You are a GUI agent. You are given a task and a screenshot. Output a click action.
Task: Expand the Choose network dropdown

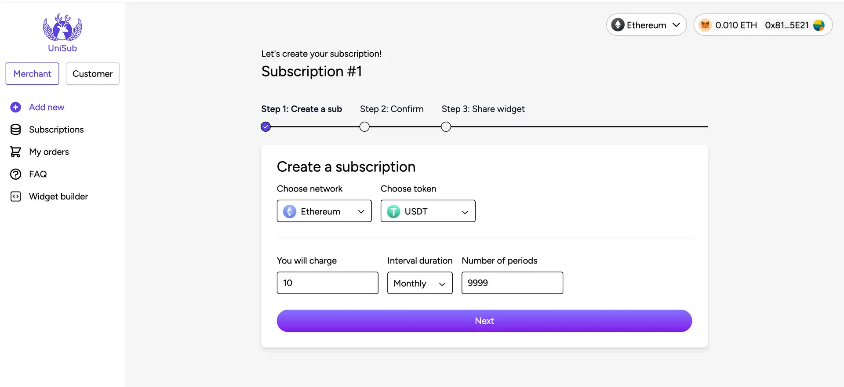[x=324, y=211]
